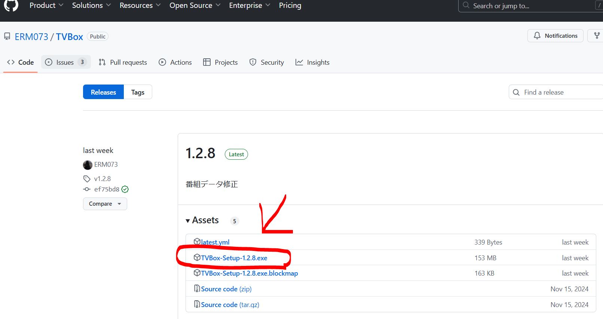Viewport: 603px width, 319px height.
Task: Click the v1.2.8 tag icon
Action: click(87, 179)
